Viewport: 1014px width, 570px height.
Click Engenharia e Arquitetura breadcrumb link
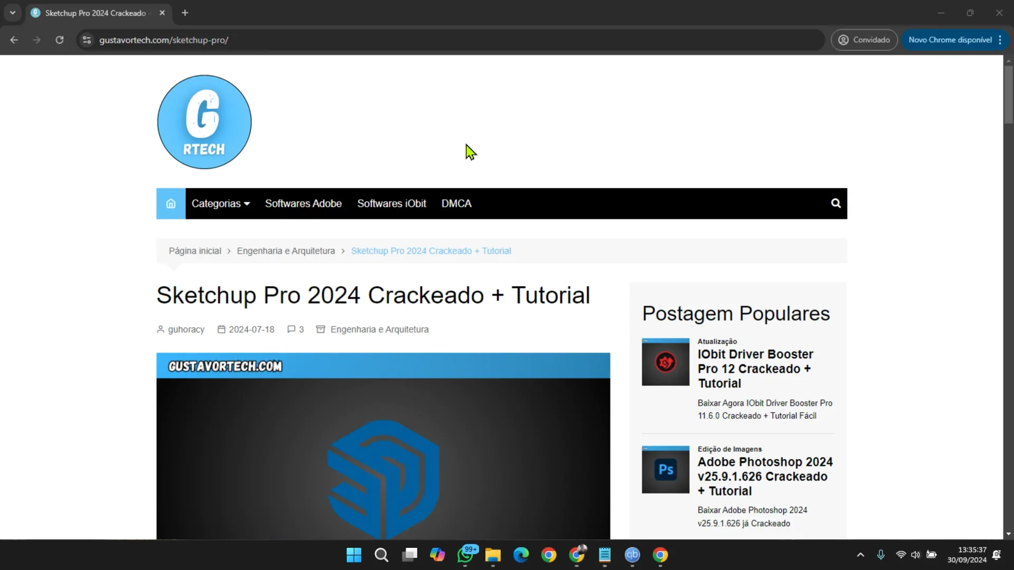coord(286,251)
